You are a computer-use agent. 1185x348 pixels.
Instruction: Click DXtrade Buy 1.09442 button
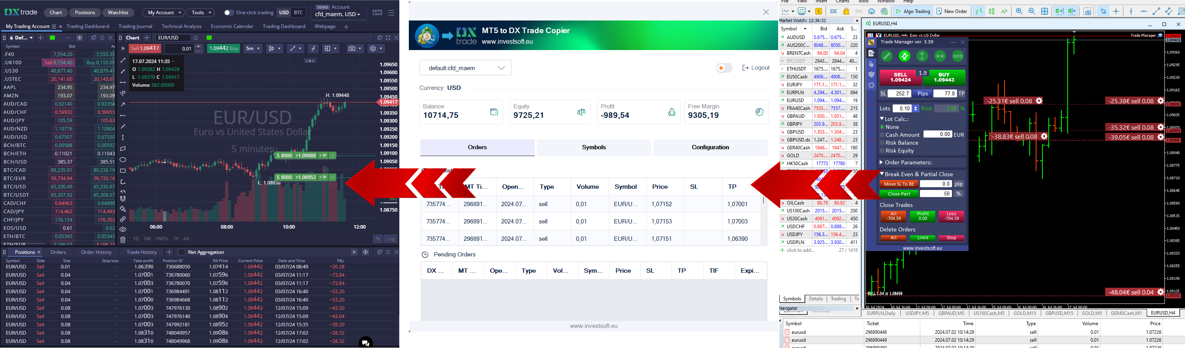pos(224,48)
